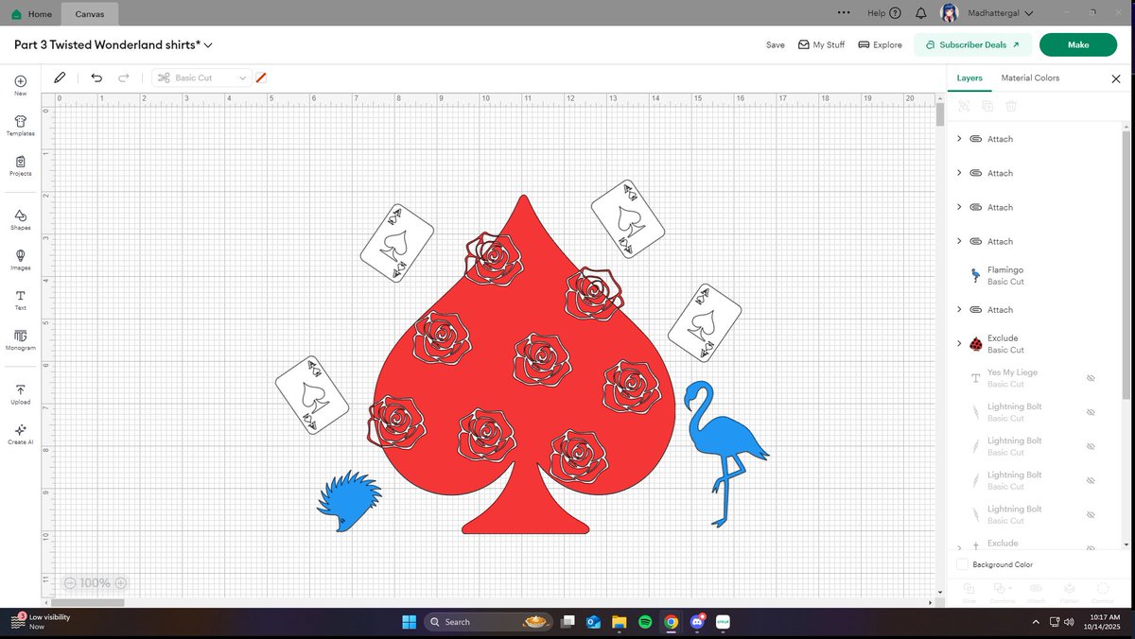Open the Monogram maker
The height and width of the screenshot is (639, 1135).
click(x=20, y=340)
